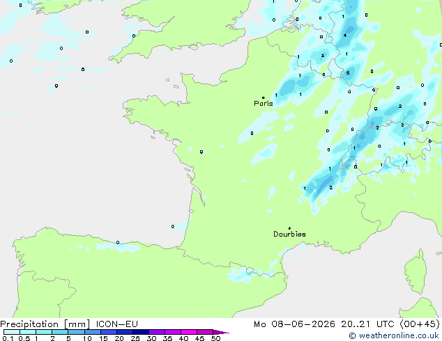Click the (00+45) forecast offset text

(420, 324)
